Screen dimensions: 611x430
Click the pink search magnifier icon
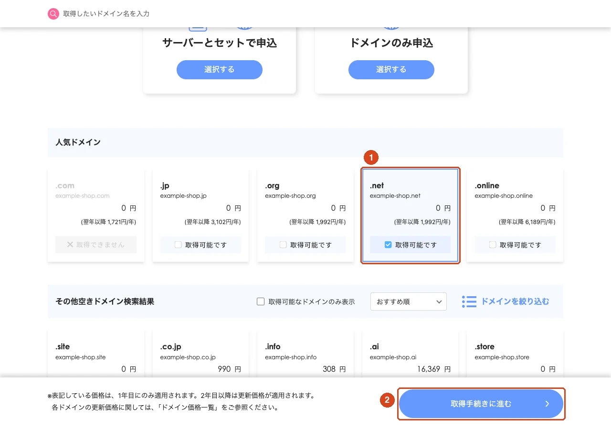click(x=53, y=14)
